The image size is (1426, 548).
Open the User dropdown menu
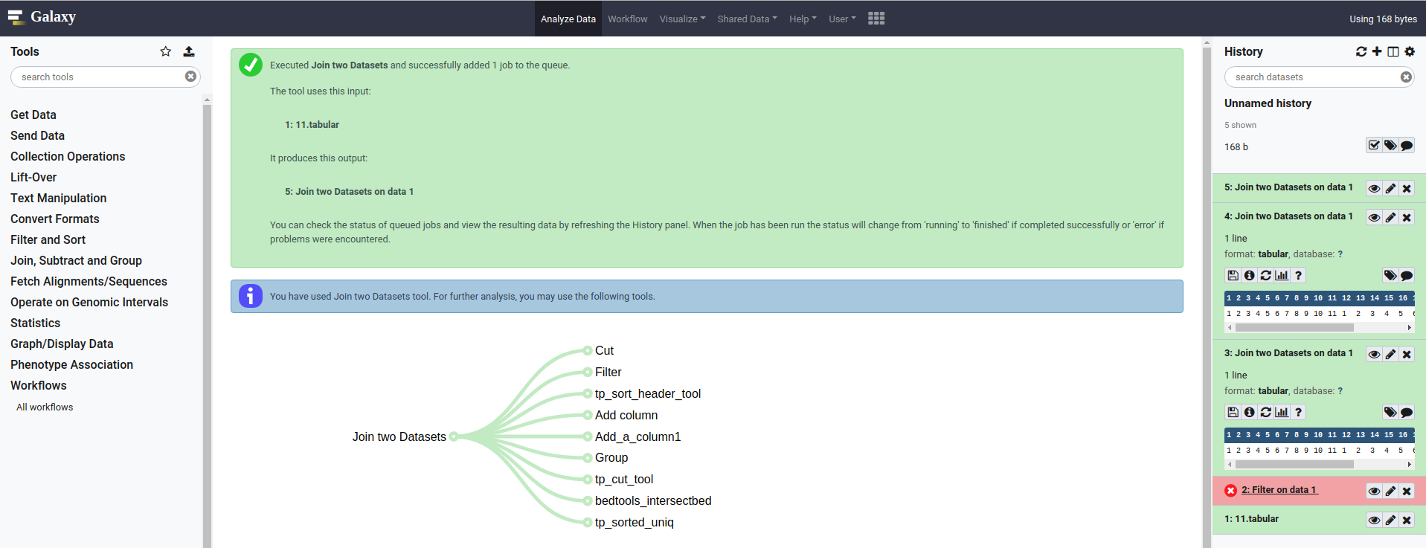[842, 19]
